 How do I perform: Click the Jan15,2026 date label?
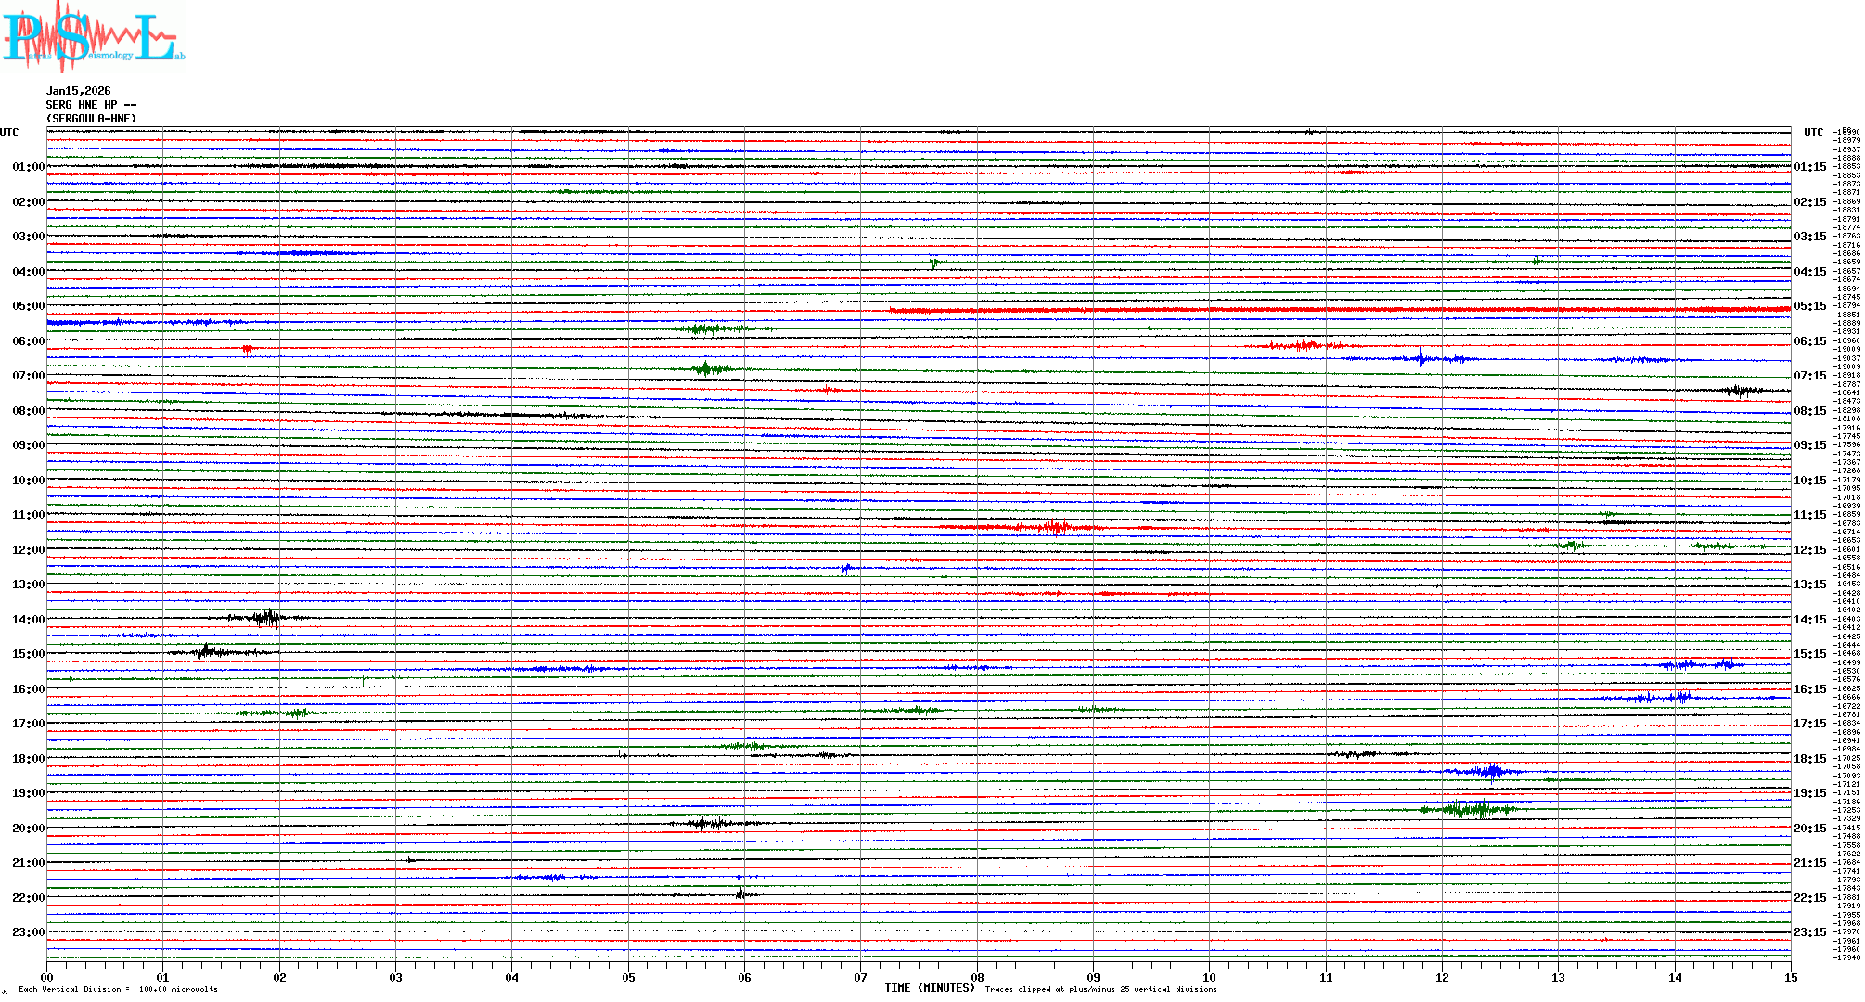(x=78, y=91)
